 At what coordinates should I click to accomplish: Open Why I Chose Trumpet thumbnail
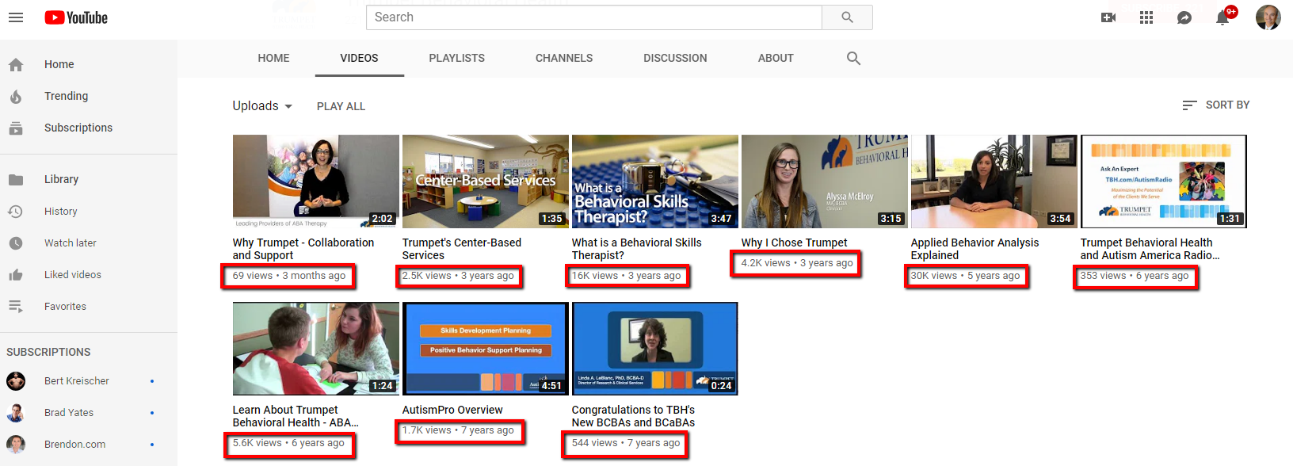(x=825, y=181)
